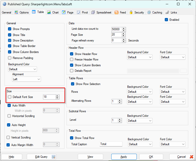Open Total Row Background Color dropdown
Viewport: 196px width, 161px height.
140,144
